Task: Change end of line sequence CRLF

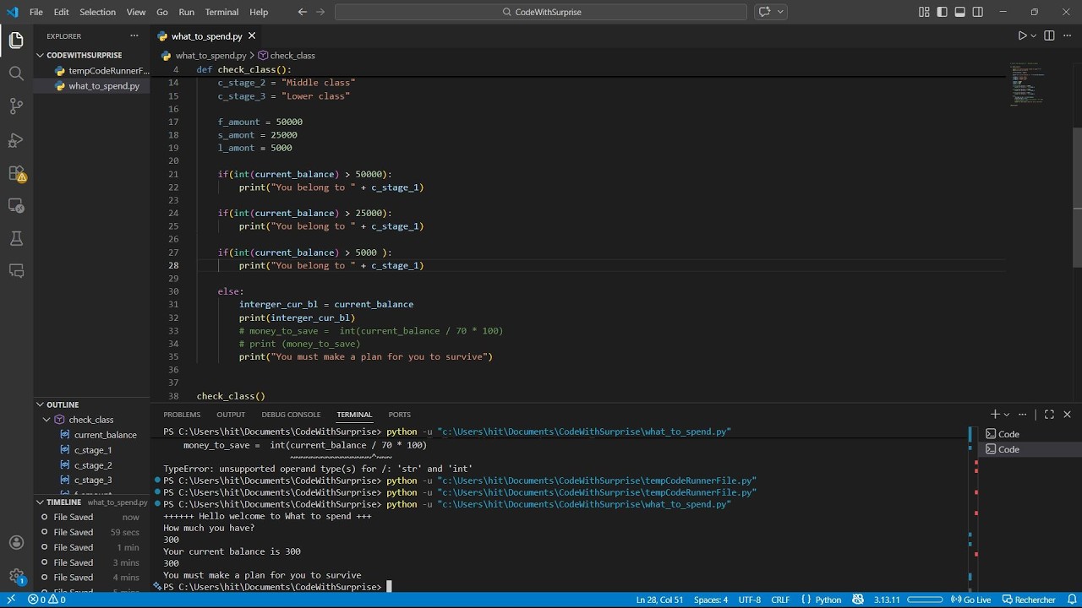Action: [x=780, y=600]
